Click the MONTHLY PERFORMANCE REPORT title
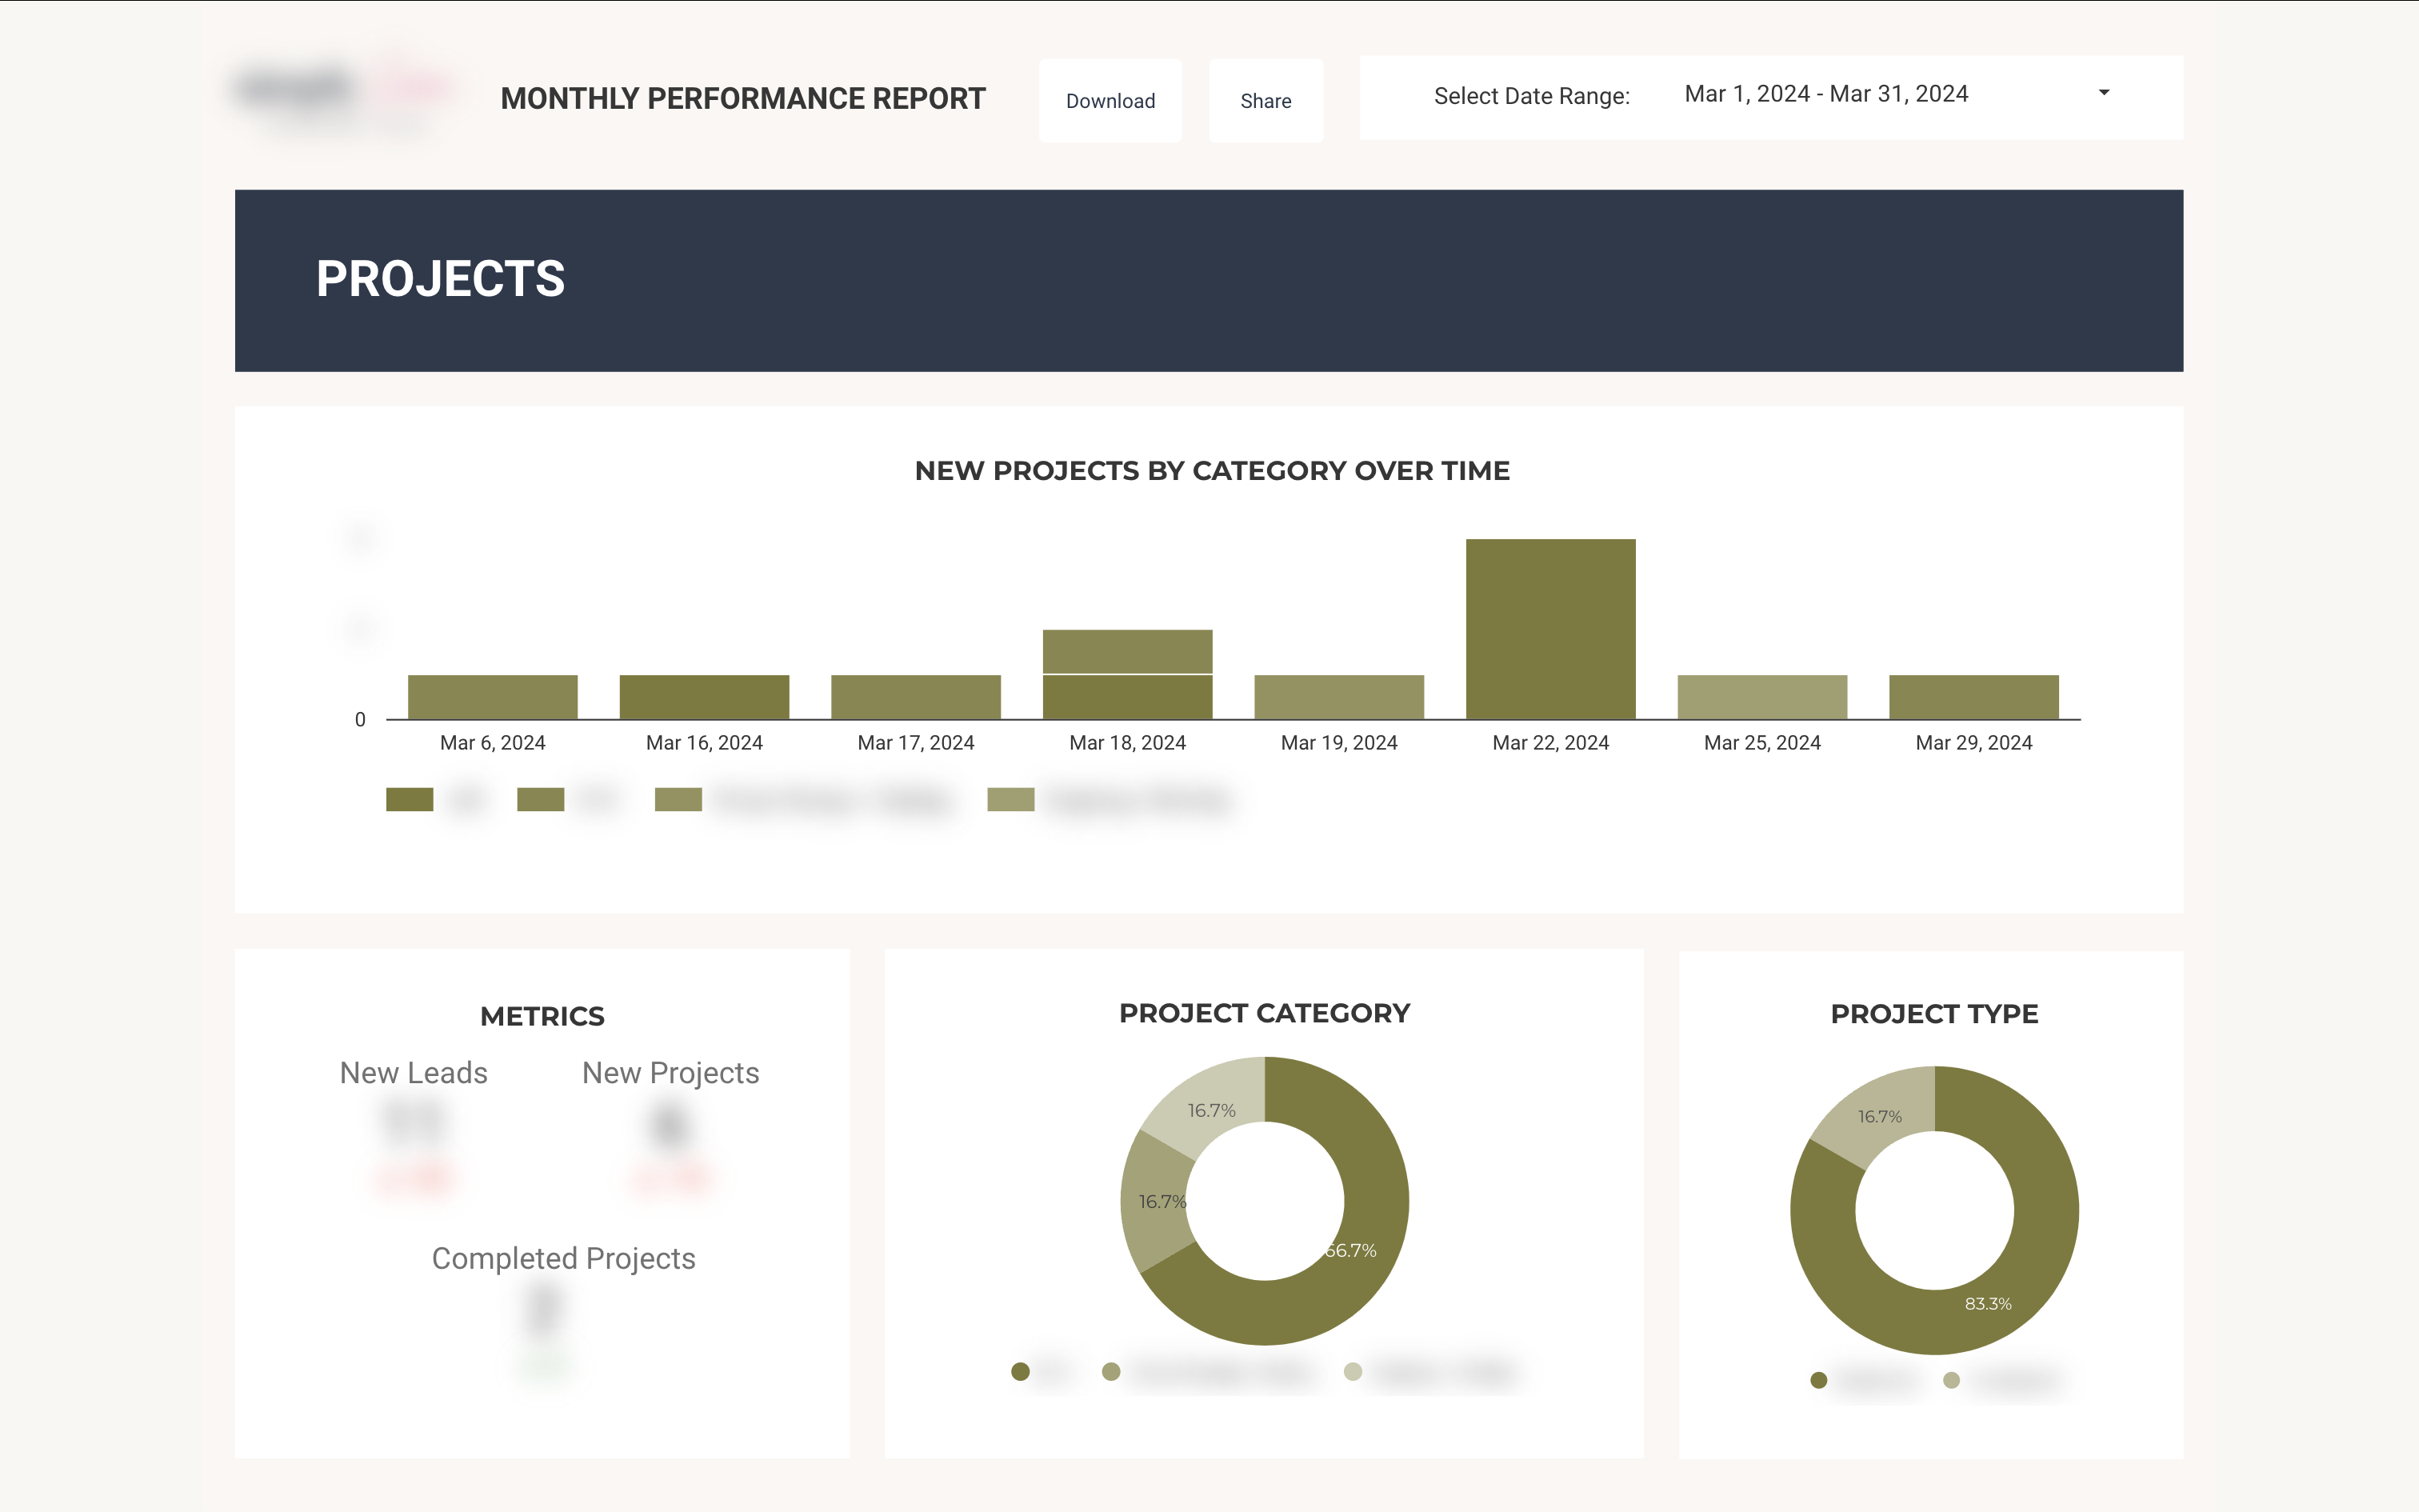 (742, 99)
